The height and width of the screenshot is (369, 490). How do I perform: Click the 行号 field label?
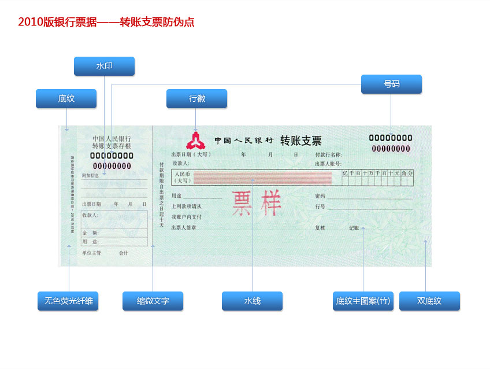click(320, 206)
